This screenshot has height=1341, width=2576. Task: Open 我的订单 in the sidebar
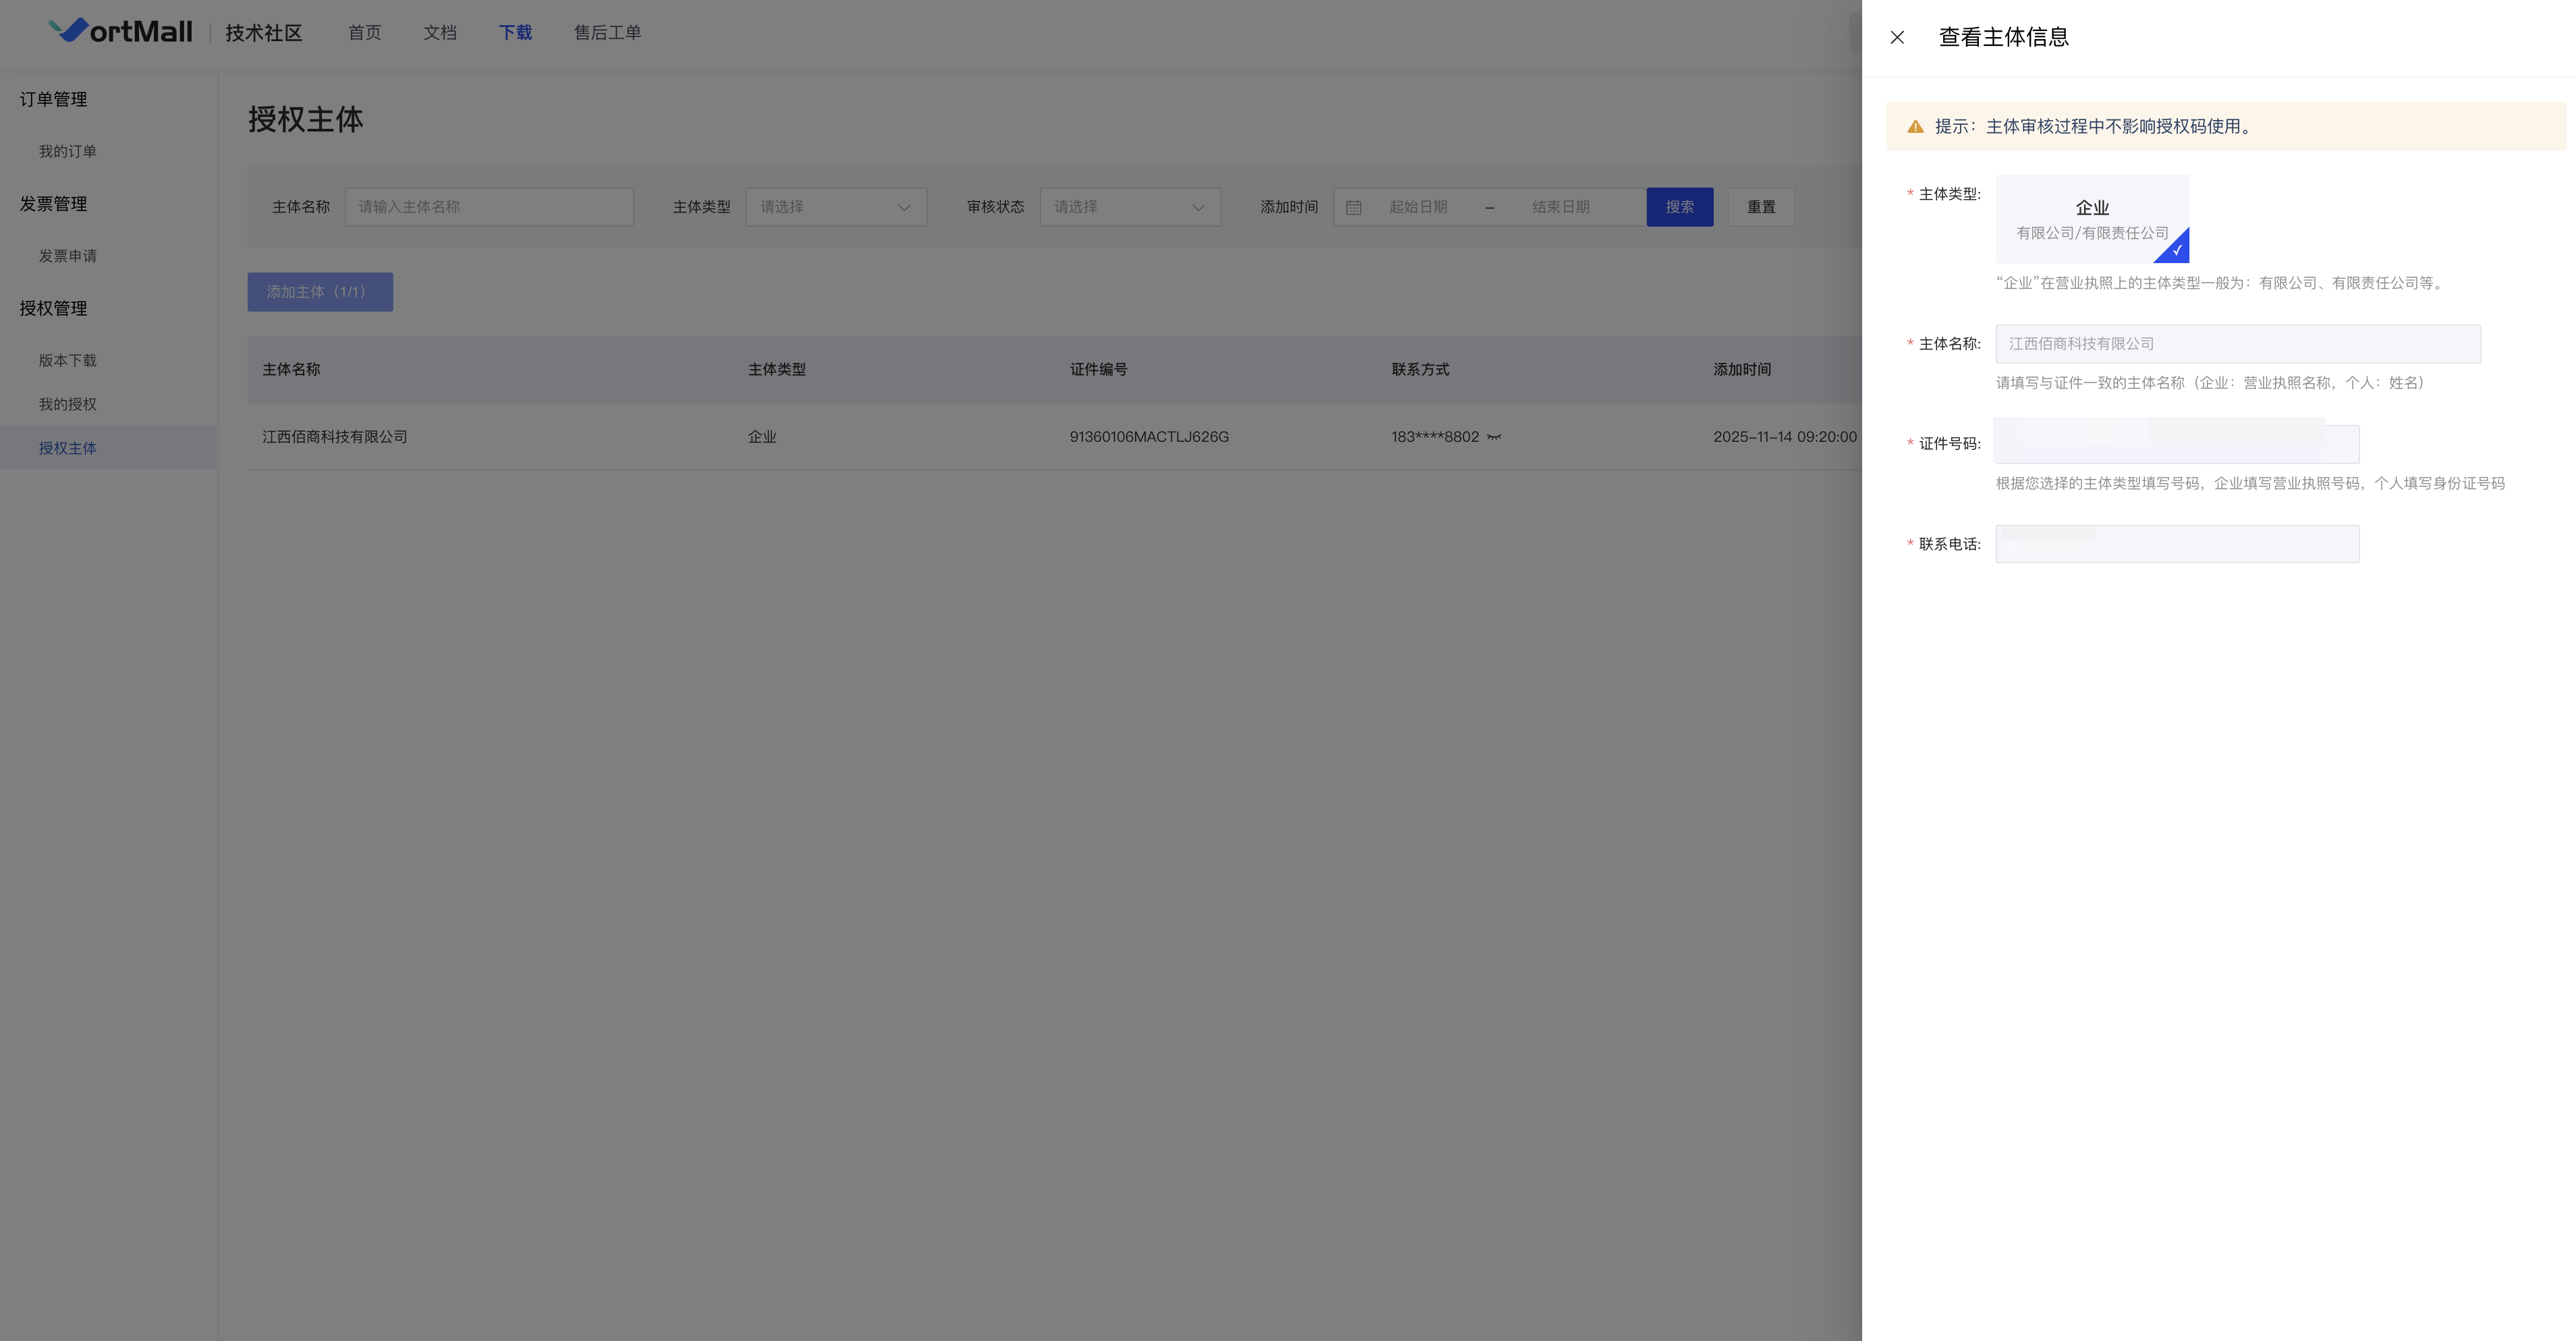pos(68,151)
